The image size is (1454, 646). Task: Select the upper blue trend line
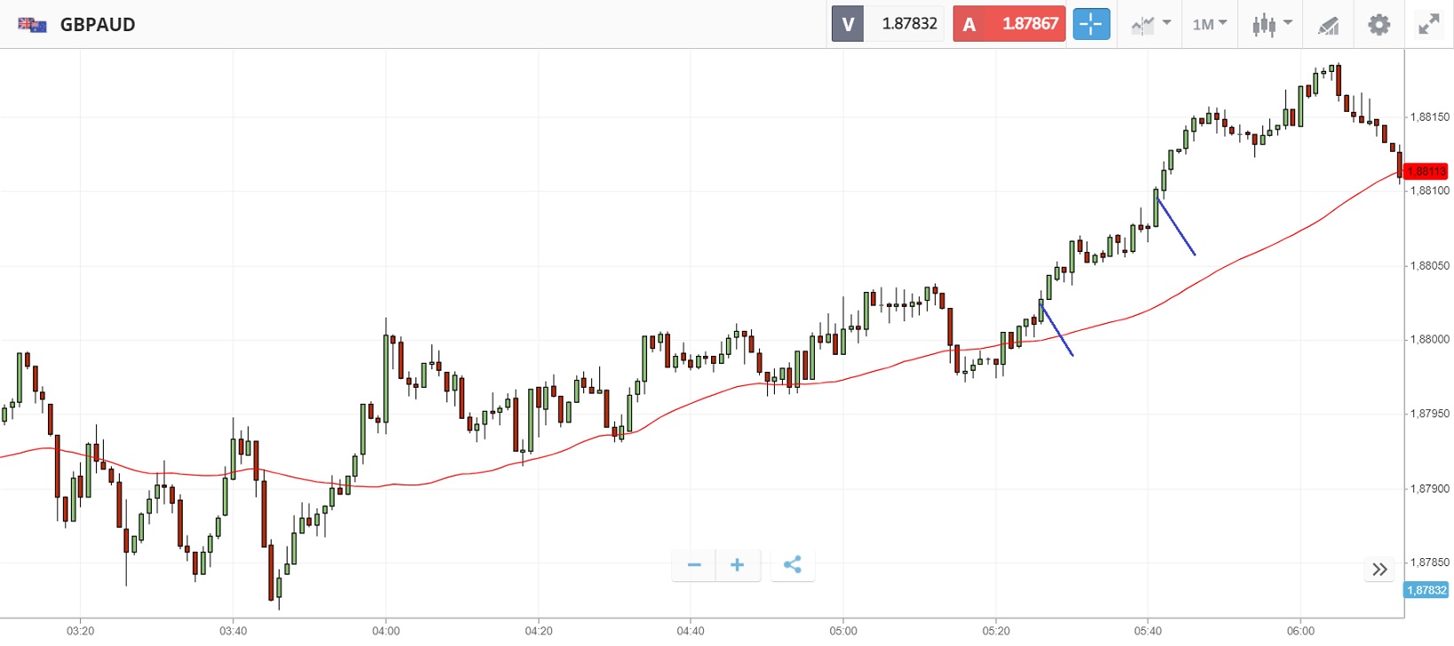pos(1176,226)
